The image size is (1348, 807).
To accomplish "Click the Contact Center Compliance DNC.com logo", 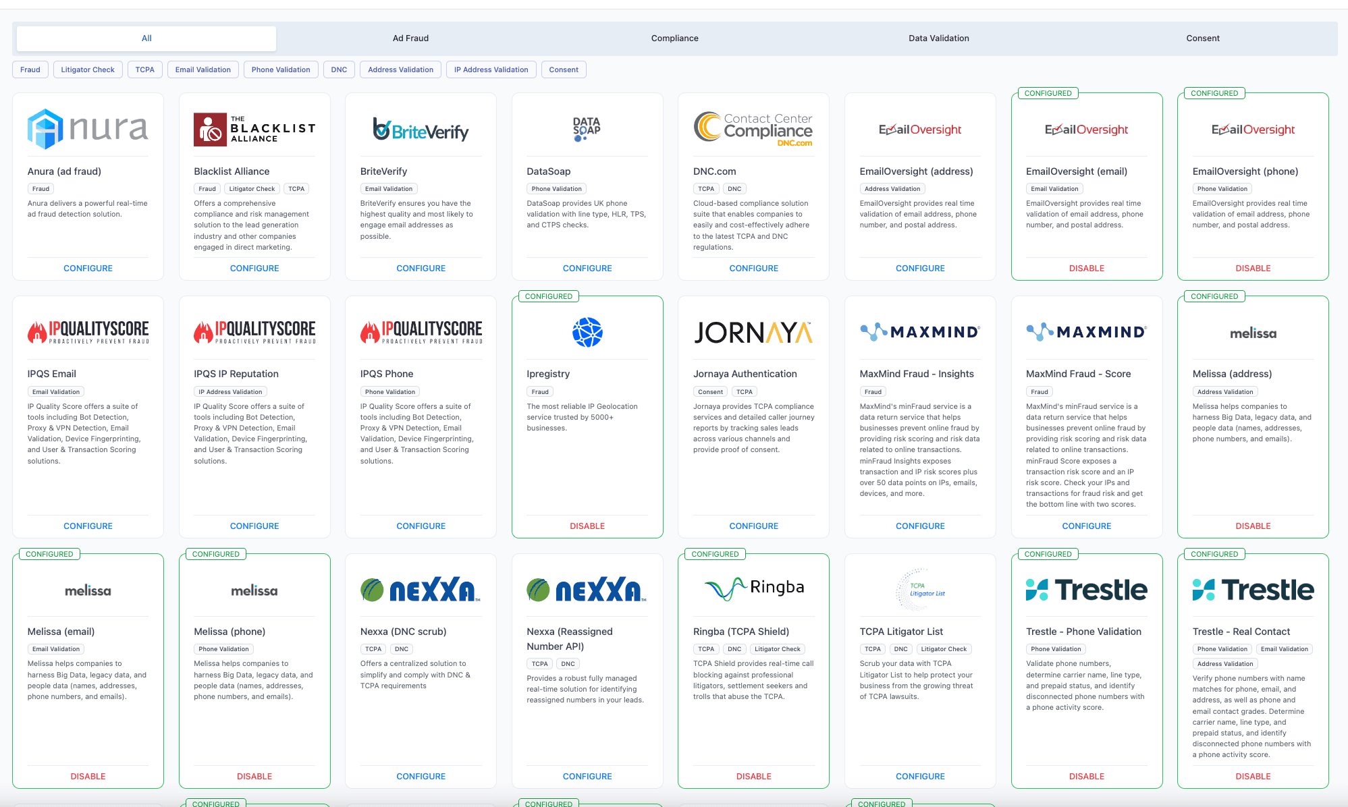I will (753, 129).
